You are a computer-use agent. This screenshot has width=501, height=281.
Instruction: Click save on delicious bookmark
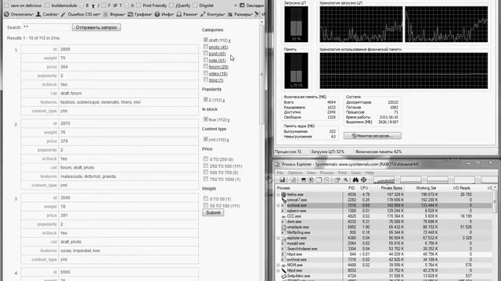(23, 5)
